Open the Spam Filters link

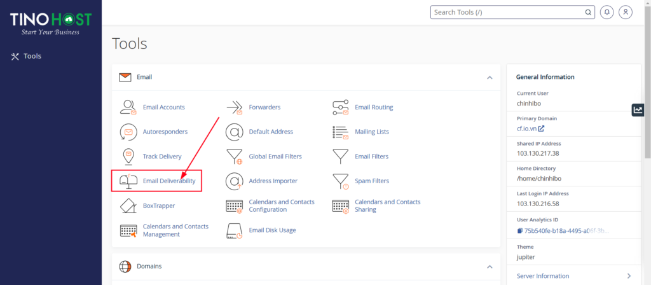371,181
